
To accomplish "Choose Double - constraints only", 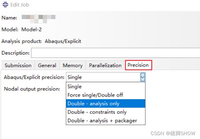I will [x=106, y=112].
